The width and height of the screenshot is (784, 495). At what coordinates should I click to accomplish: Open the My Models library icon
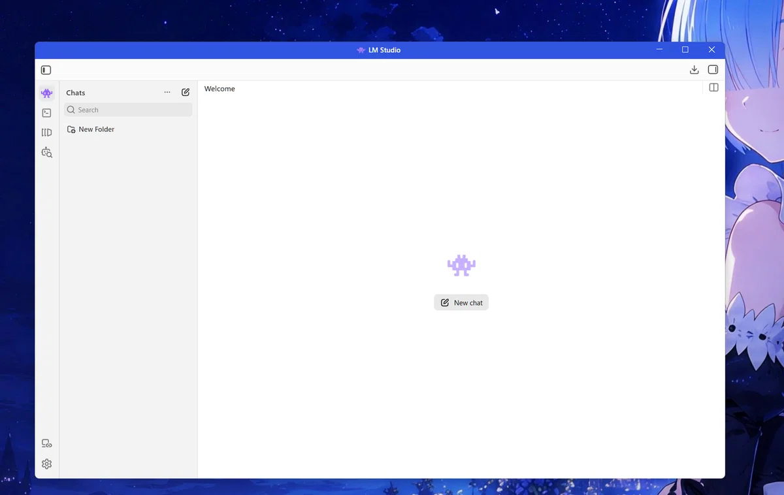click(46, 133)
